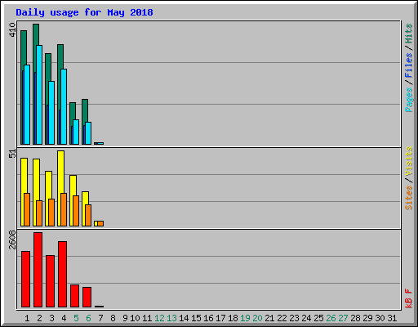Click the 410 axis maximum label
The width and height of the screenshot is (418, 327).
(x=12, y=29)
